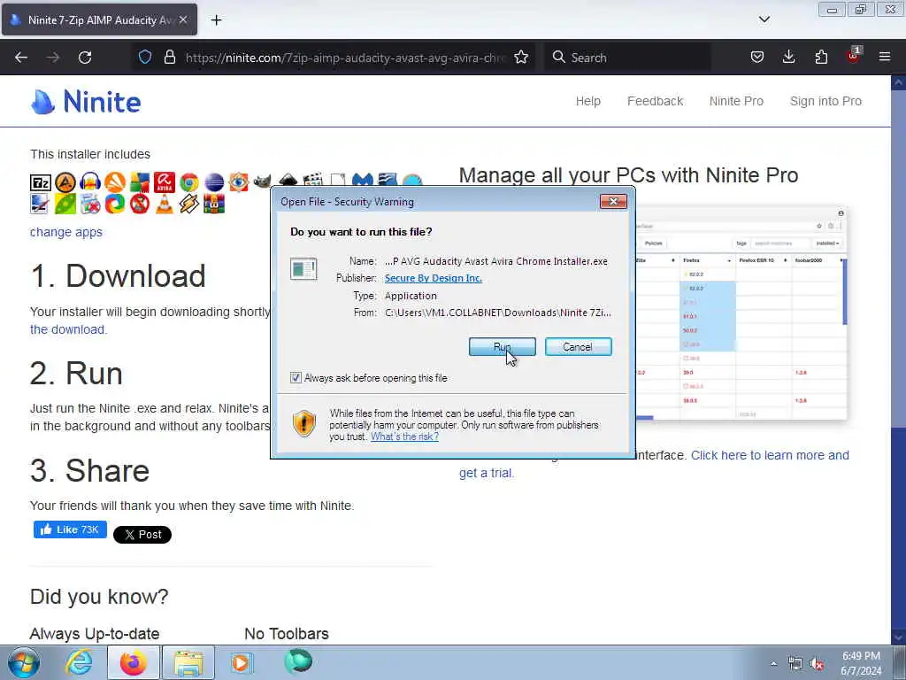This screenshot has height=680, width=906.
Task: Click the VLC traffic cone icon
Action: 165,205
